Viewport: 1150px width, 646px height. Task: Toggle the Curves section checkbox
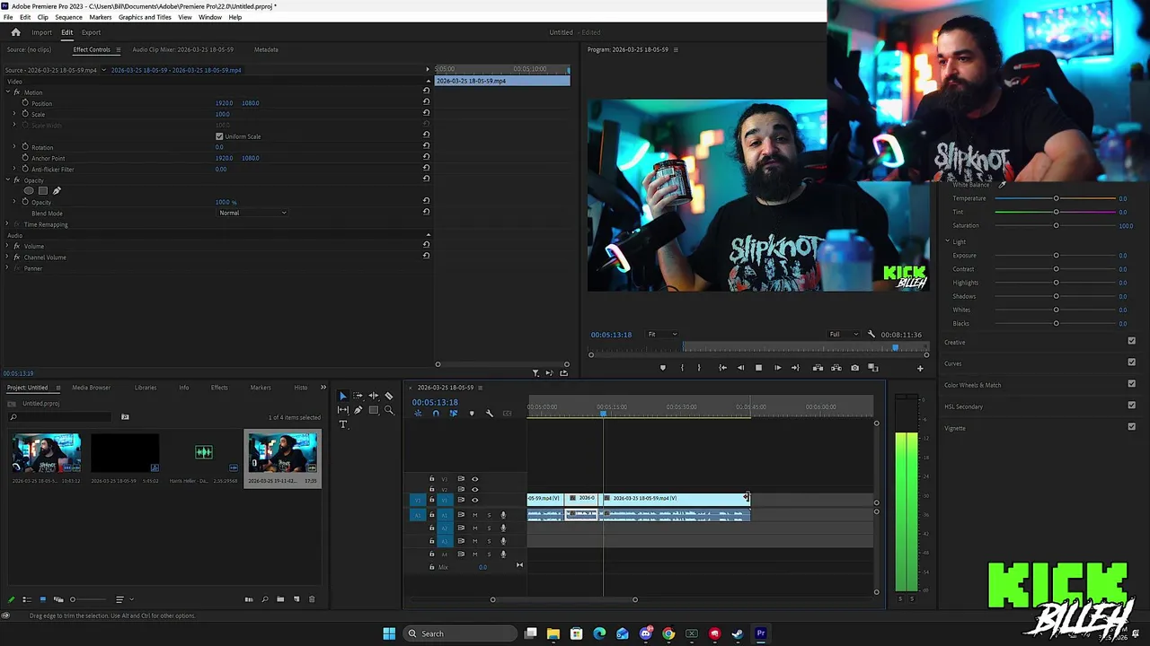1131,362
